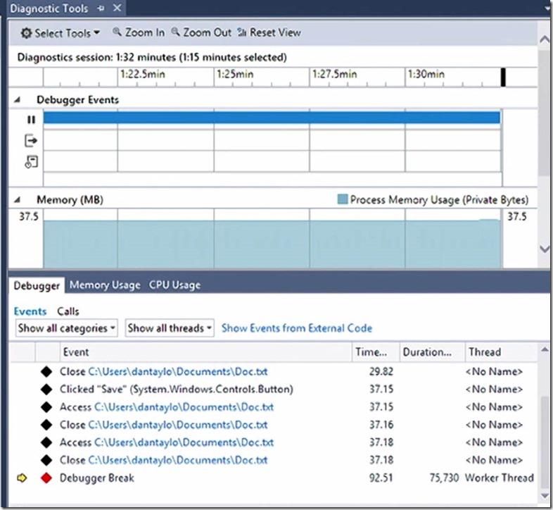Click the Zoom Out magnifier

[201, 32]
